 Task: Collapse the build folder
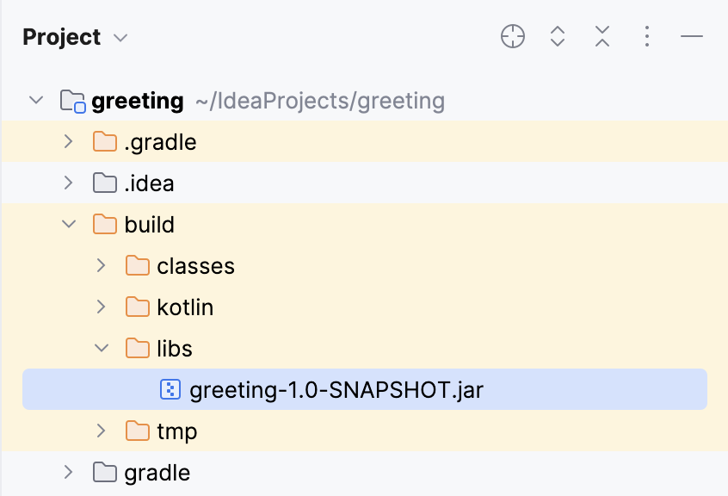click(68, 224)
